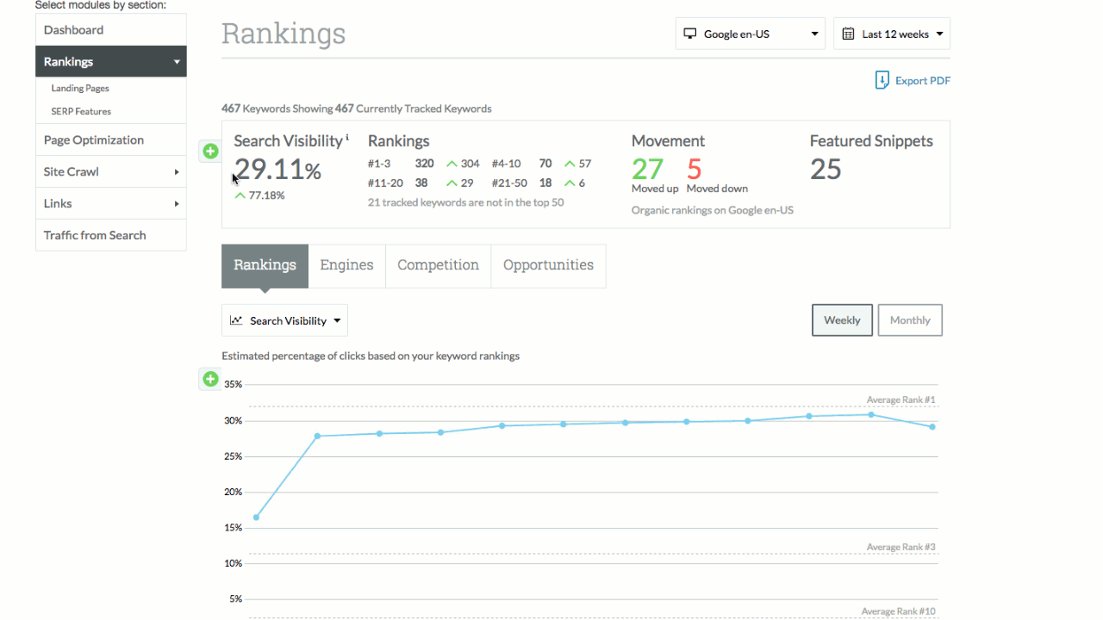This screenshot has height=620, width=1103.
Task: Go to Landing Pages in the sidebar
Action: (80, 88)
